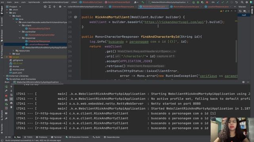The width and height of the screenshot is (254, 142).
Task: Open the Build tool window
Action: click(x=96, y=137)
